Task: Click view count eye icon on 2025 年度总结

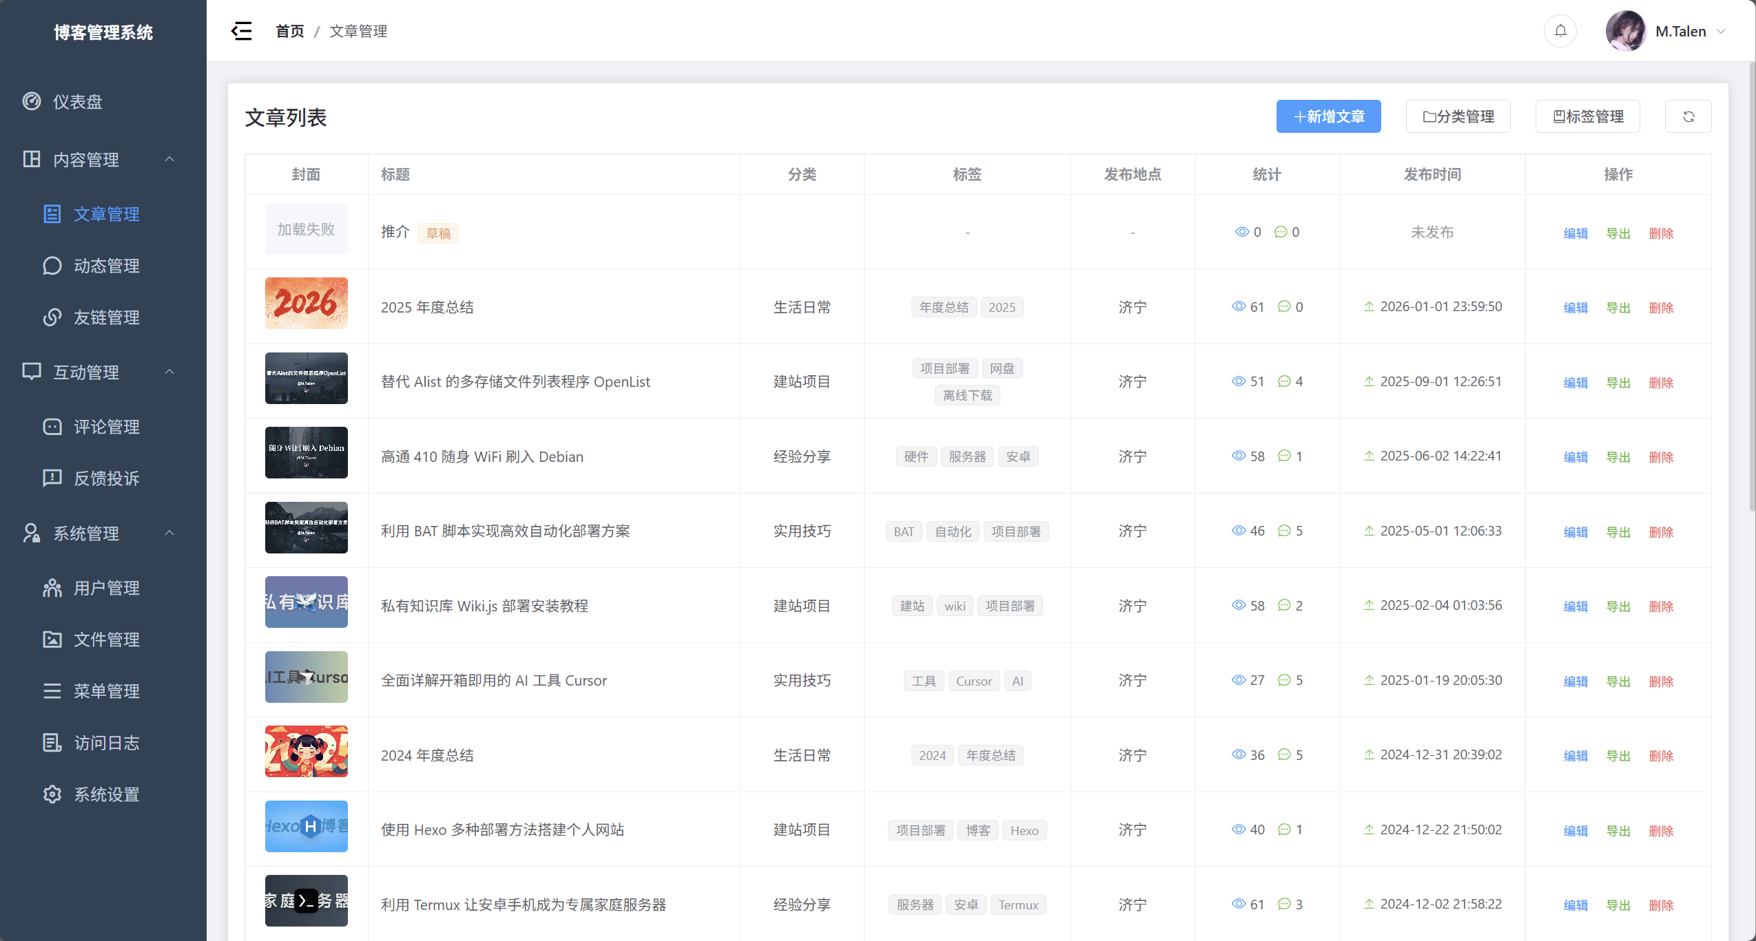Action: pyautogui.click(x=1239, y=306)
